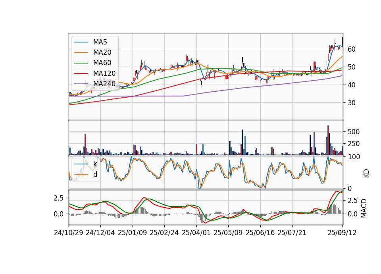Click the MA5 legend label
381x274 pixels.
(100, 42)
